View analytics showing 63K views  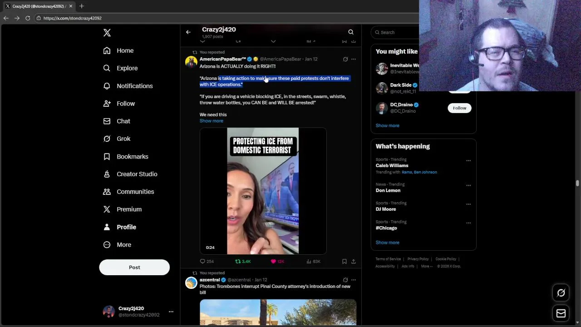pyautogui.click(x=314, y=261)
